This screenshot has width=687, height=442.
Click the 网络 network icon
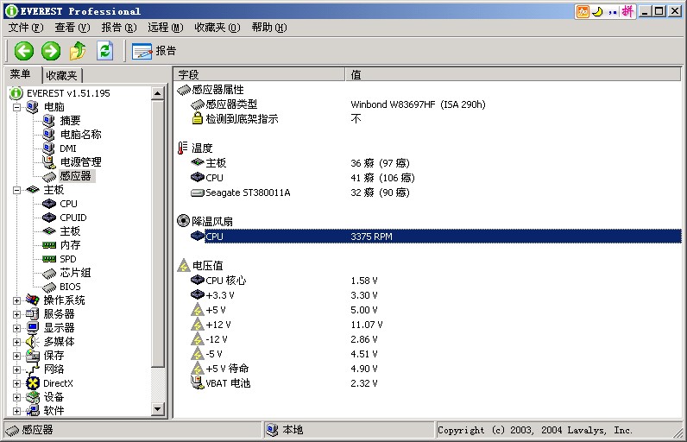point(33,369)
